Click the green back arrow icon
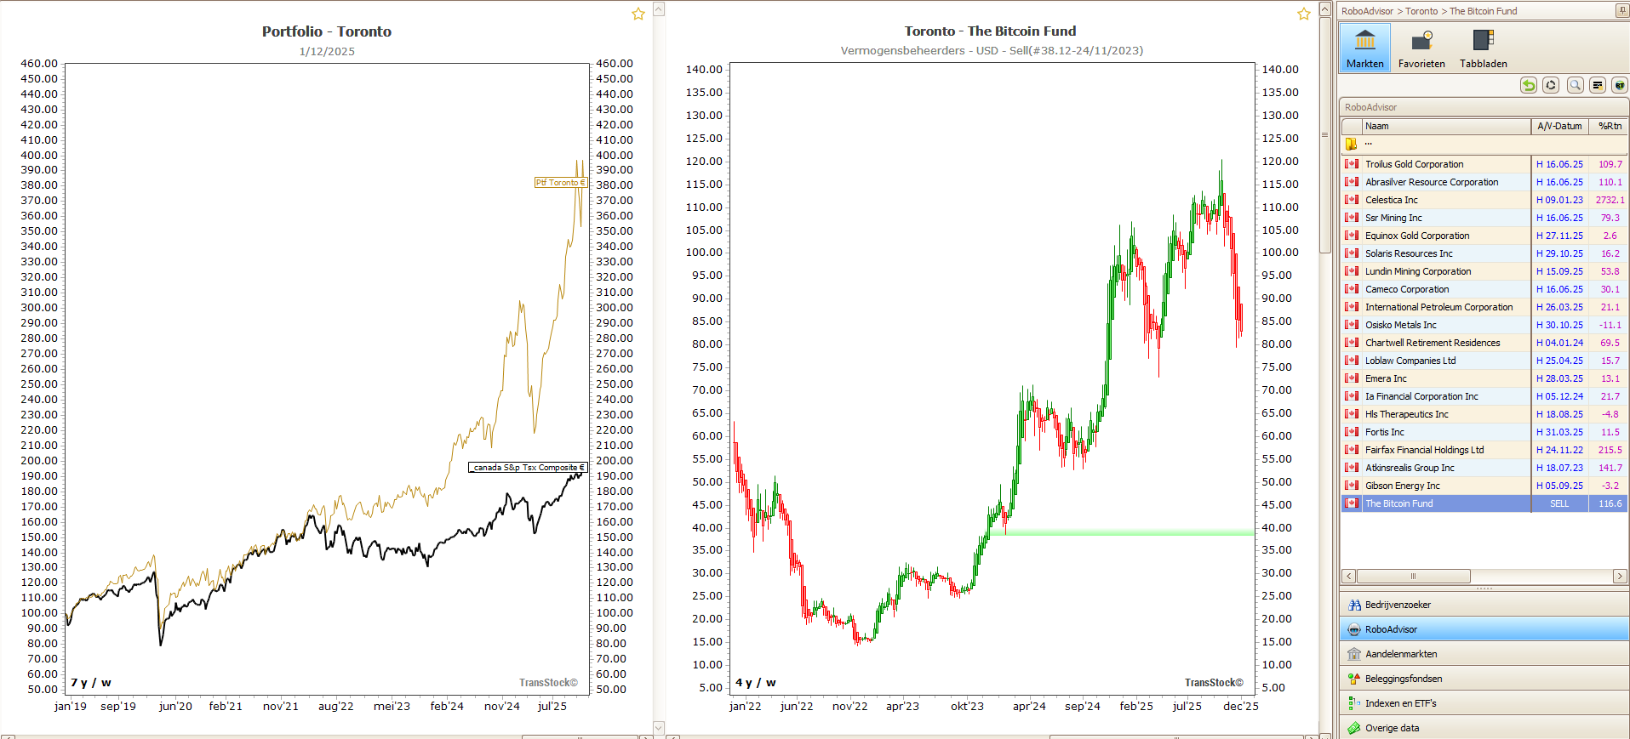 pyautogui.click(x=1529, y=85)
